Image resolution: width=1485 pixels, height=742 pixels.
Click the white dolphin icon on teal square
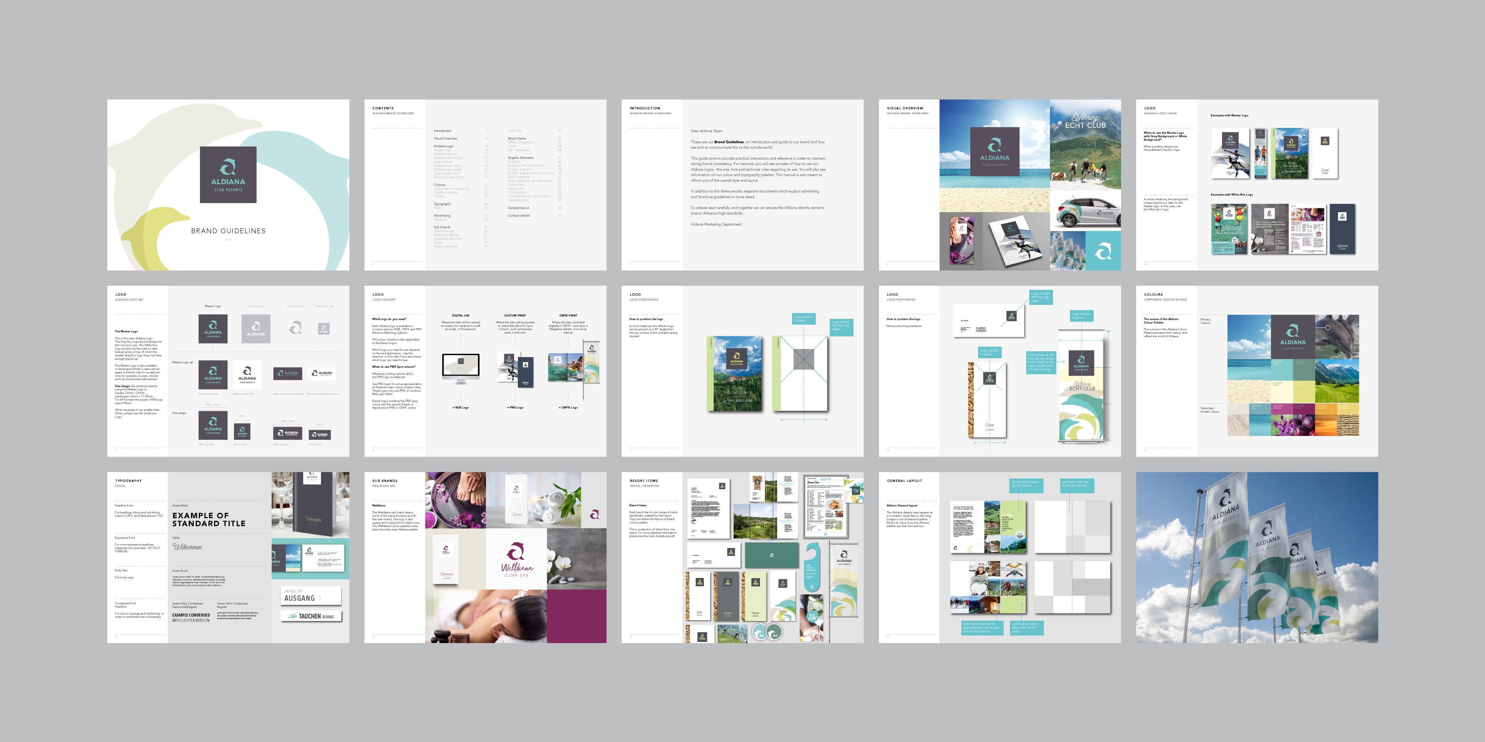1103,251
